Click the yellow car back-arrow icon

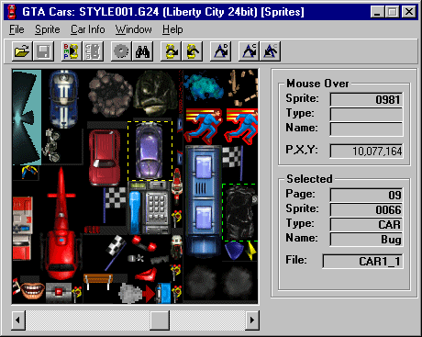click(x=193, y=51)
